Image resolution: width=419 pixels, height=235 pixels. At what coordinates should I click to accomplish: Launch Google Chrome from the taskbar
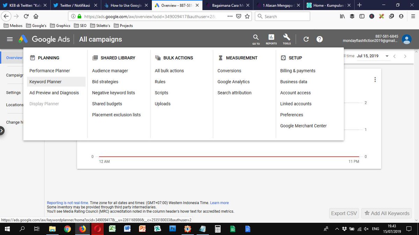(x=67, y=229)
